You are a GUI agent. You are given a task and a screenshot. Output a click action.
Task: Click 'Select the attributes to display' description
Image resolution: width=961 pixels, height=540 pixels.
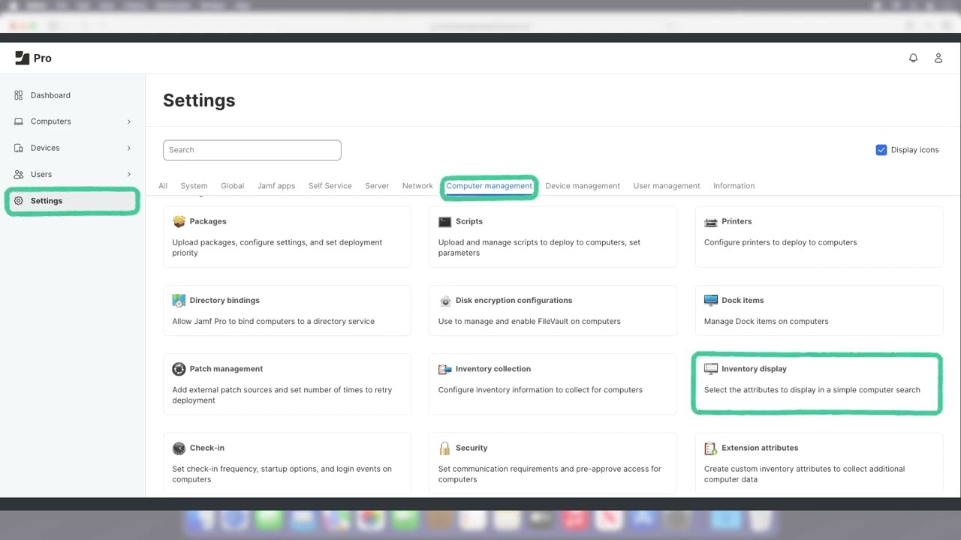tap(812, 390)
